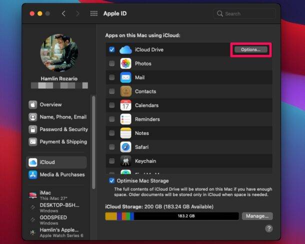Click the magnifying glass search icon

[220, 13]
